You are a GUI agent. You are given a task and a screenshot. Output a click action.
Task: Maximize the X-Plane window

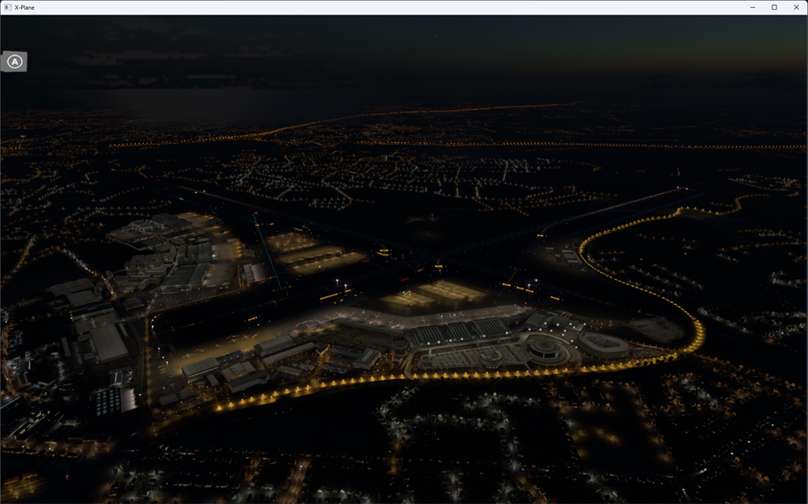(x=774, y=7)
